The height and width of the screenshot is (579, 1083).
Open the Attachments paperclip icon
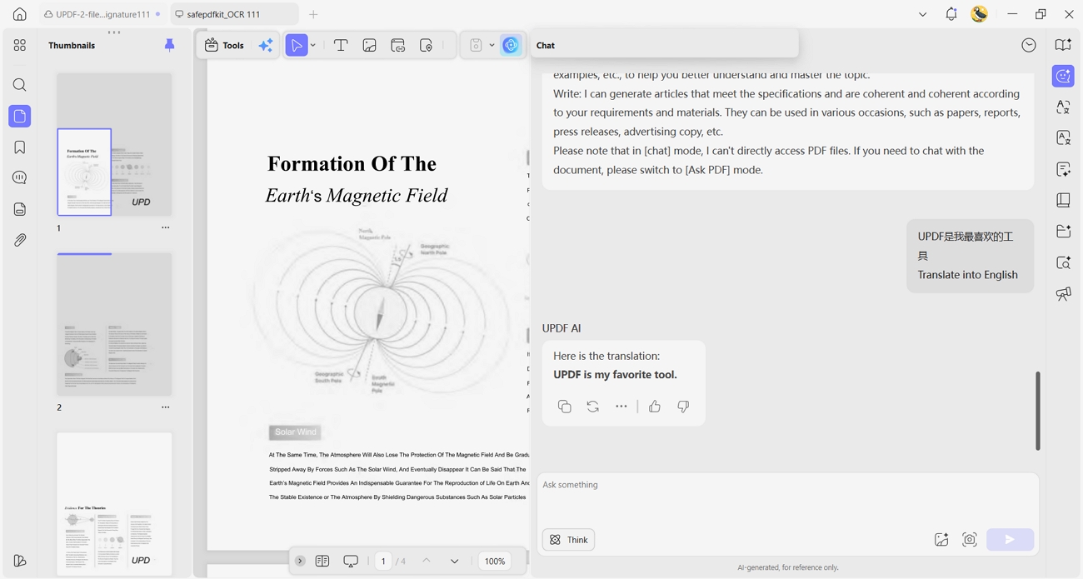(x=20, y=240)
